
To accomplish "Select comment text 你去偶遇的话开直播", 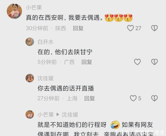I will click(66, 88).
